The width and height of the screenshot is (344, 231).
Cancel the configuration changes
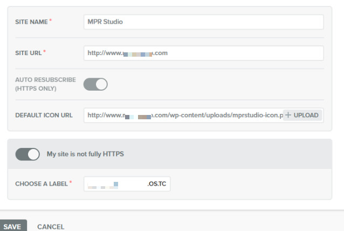51,227
